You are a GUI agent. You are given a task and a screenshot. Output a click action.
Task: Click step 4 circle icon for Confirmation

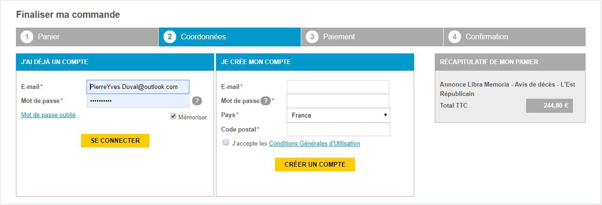[454, 37]
